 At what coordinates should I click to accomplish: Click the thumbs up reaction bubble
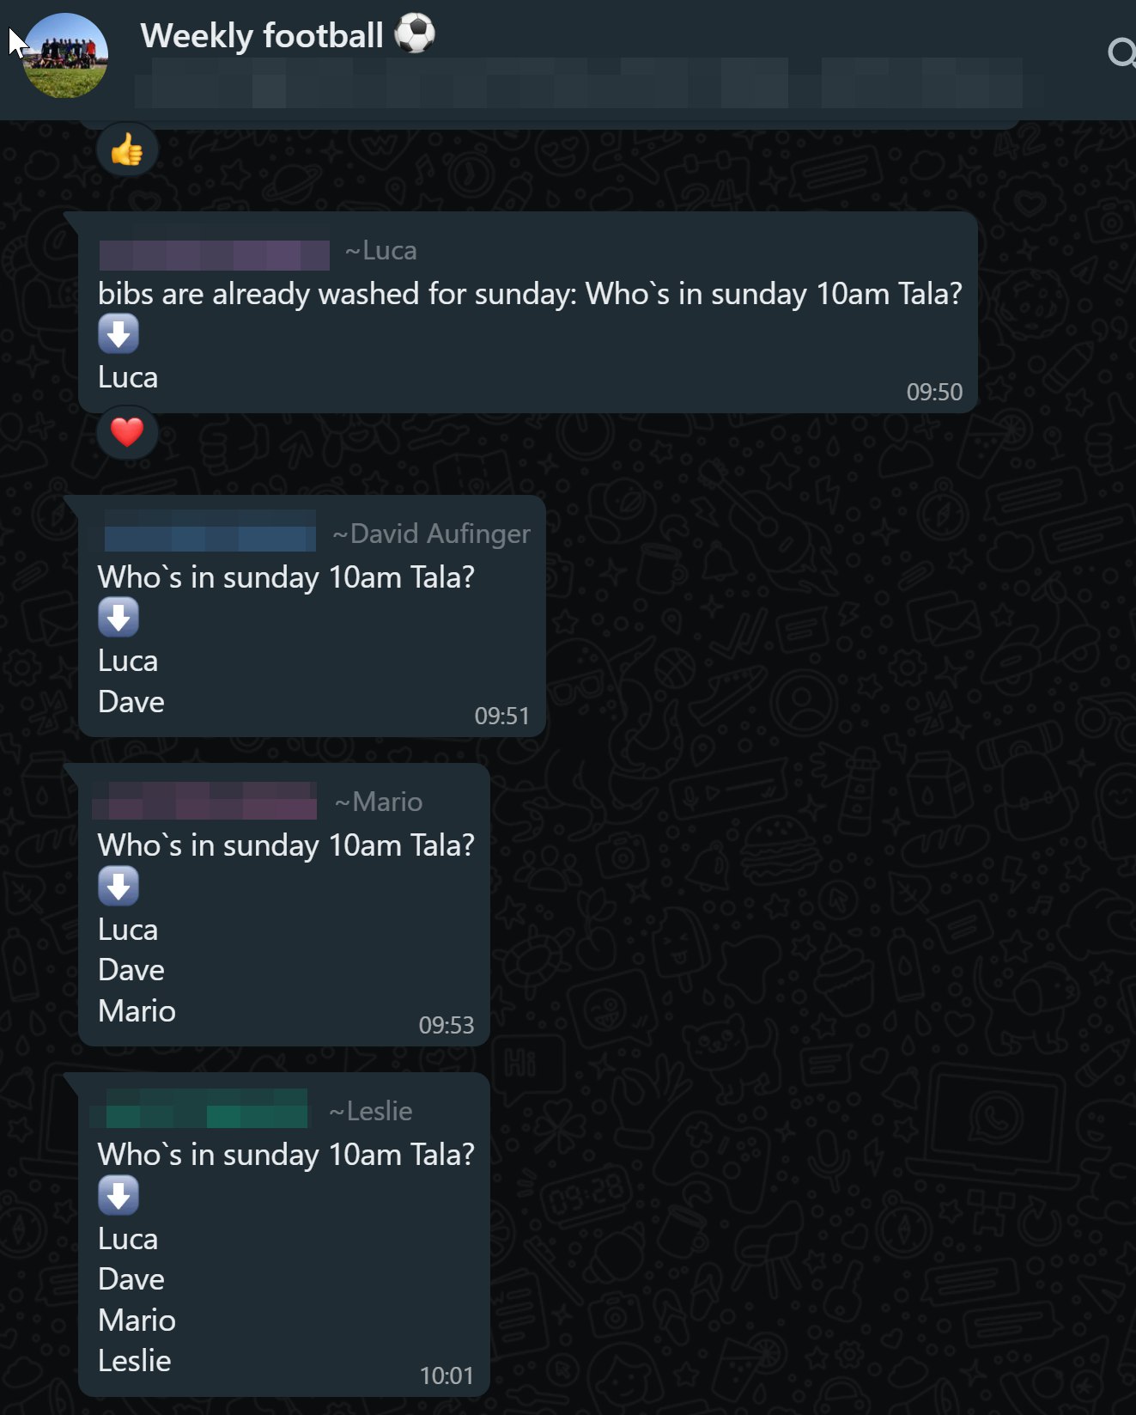coord(127,150)
